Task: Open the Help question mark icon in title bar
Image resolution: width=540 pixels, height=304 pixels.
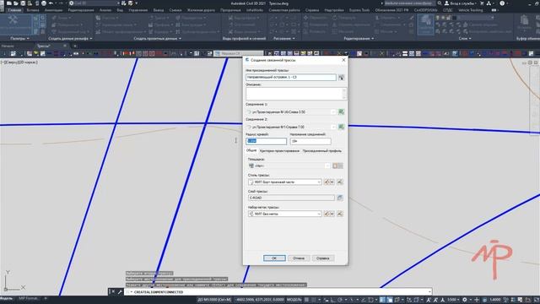Action: [x=502, y=3]
